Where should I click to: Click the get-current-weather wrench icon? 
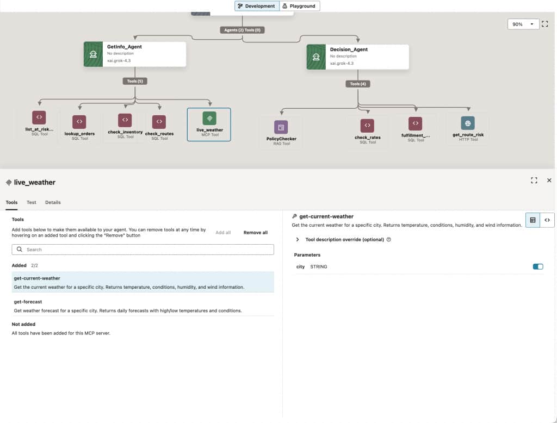tap(294, 216)
